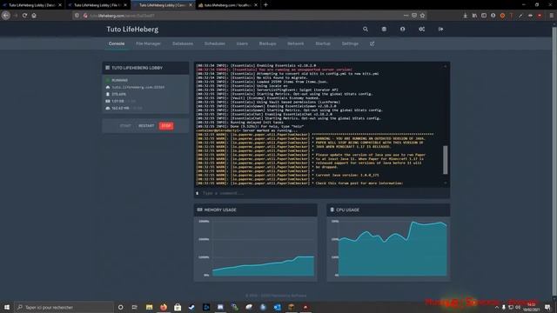Open File Explorer from the taskbar
Image resolution: width=557 pixels, height=313 pixels.
tap(149, 307)
